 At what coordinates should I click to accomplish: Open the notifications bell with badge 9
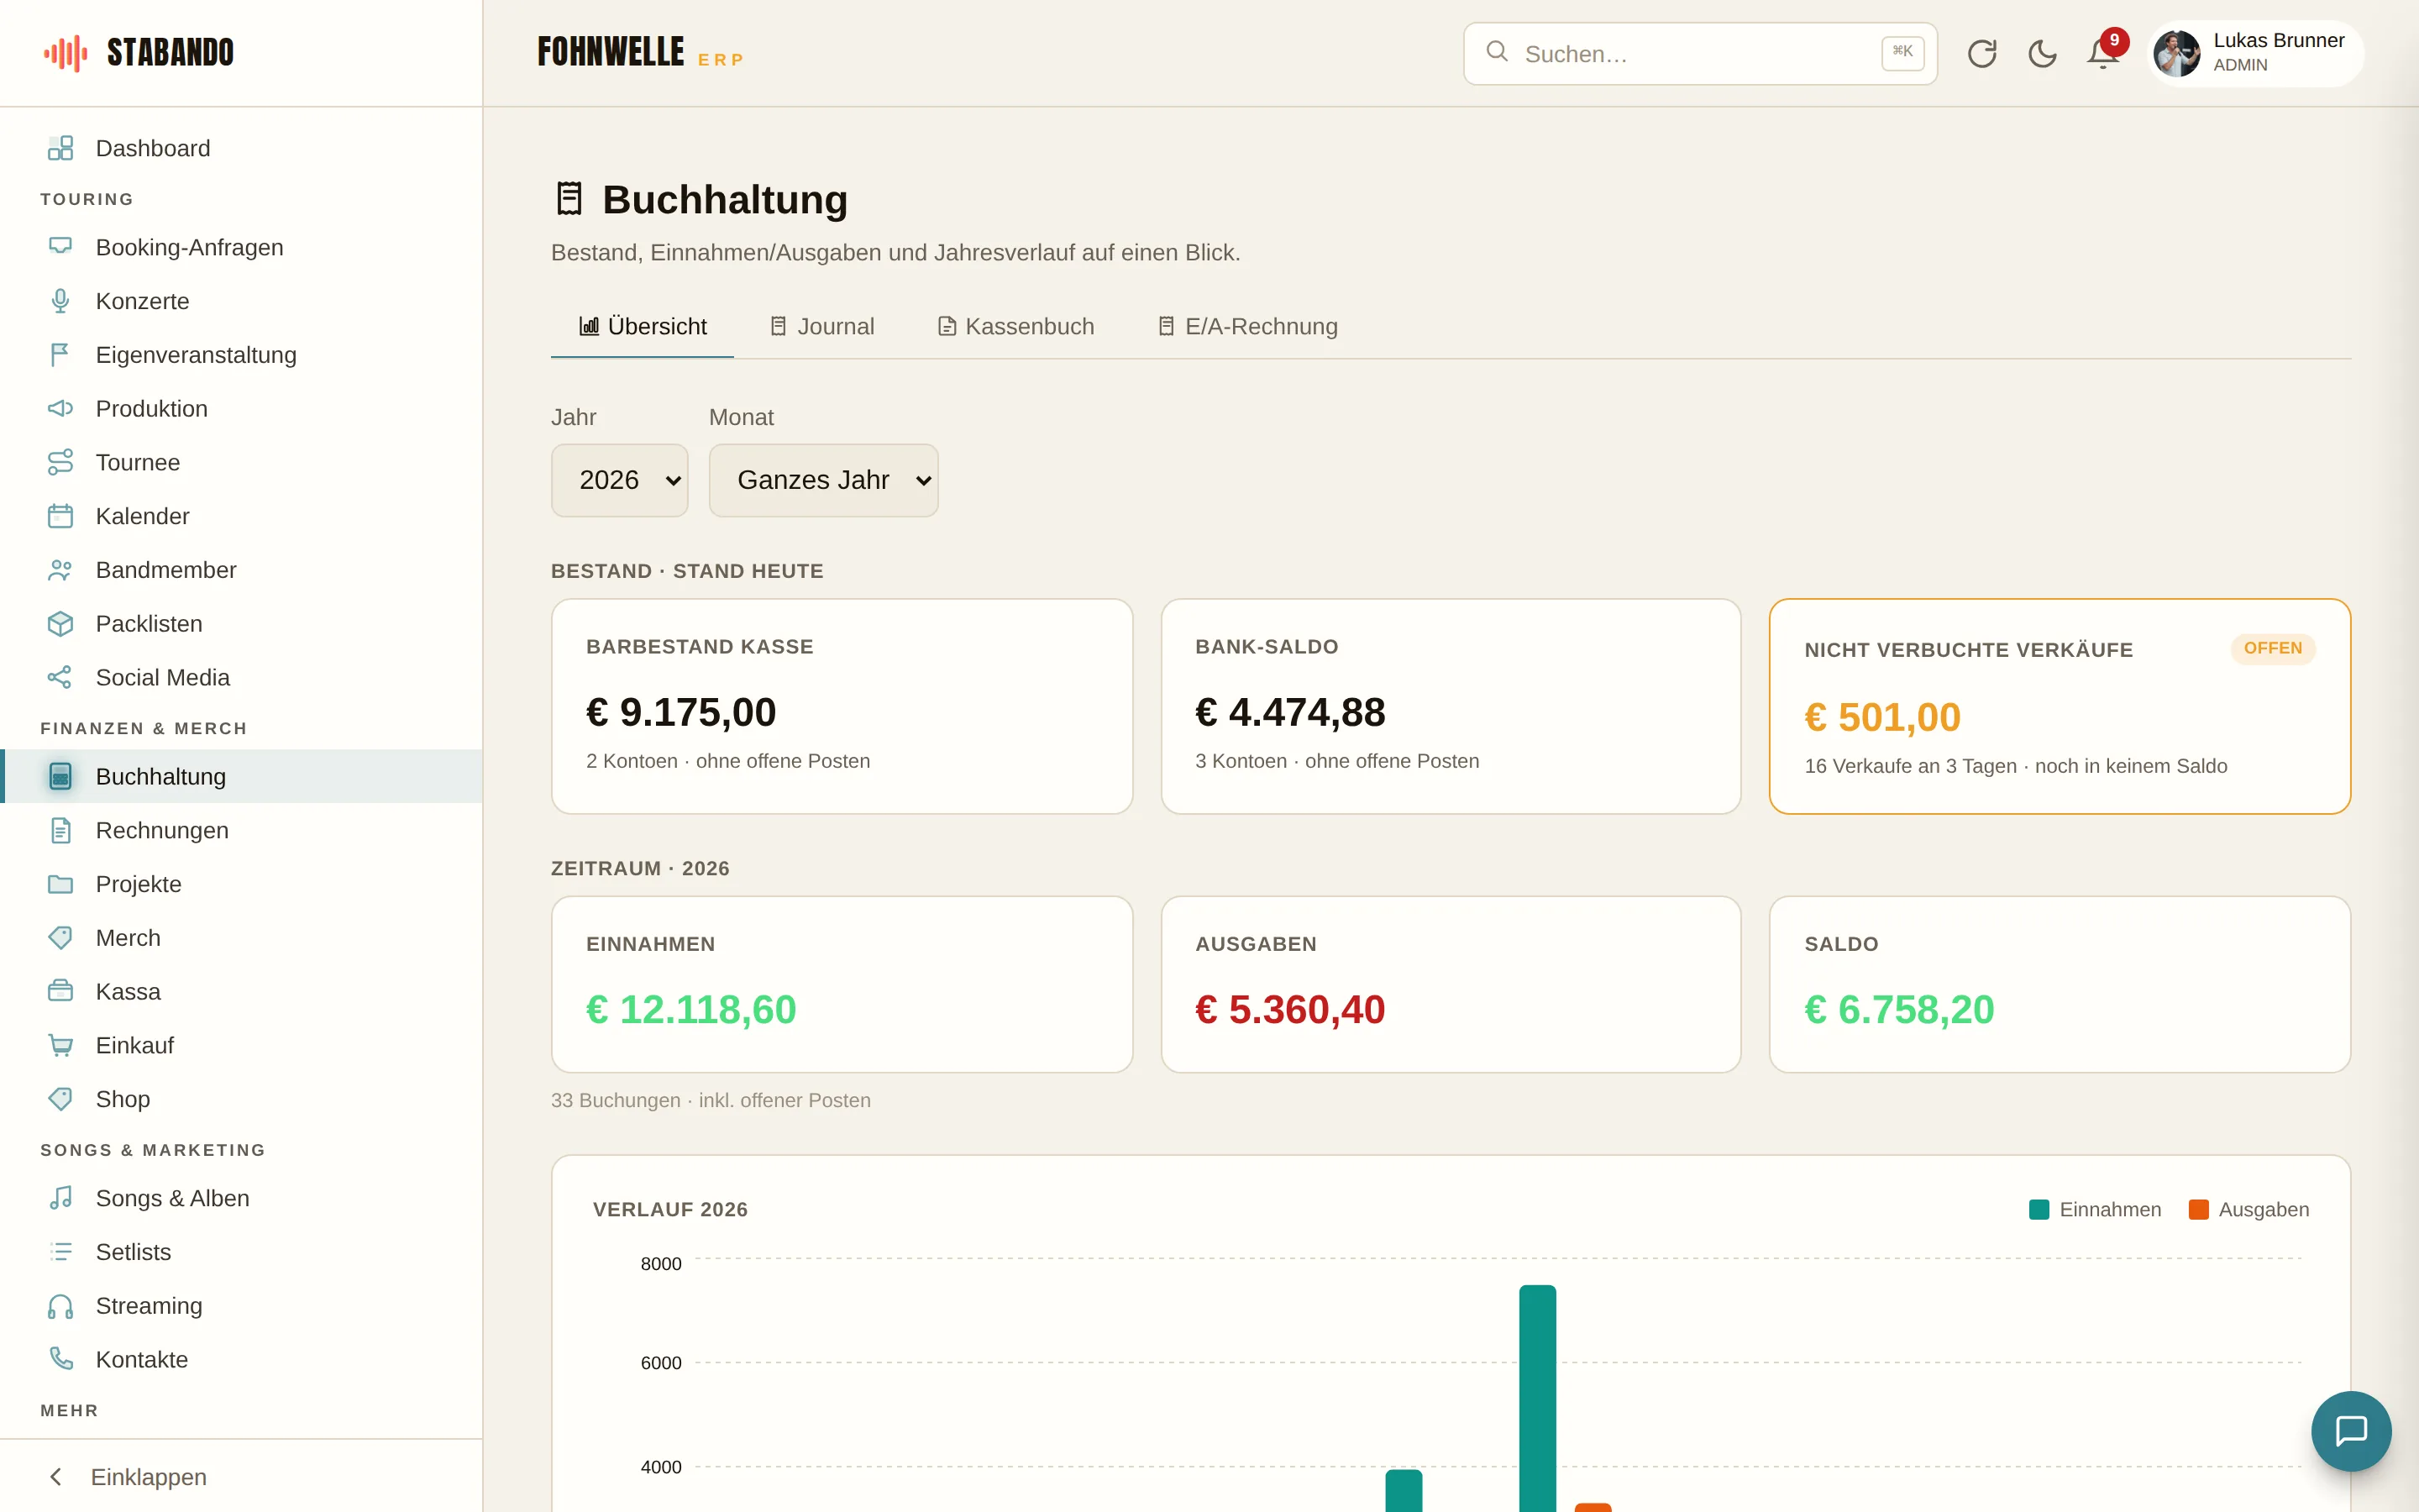pyautogui.click(x=2103, y=53)
